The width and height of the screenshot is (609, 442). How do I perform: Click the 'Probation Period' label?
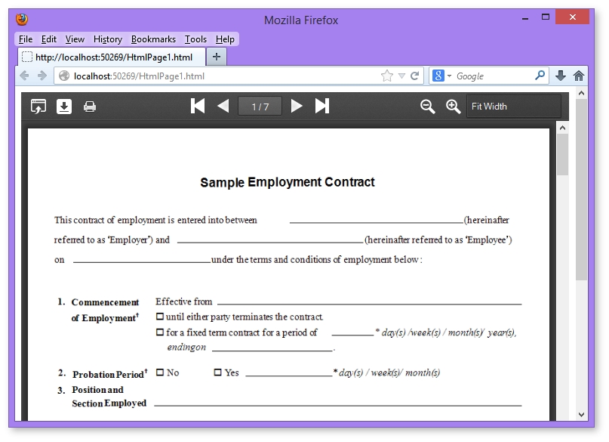(109, 374)
